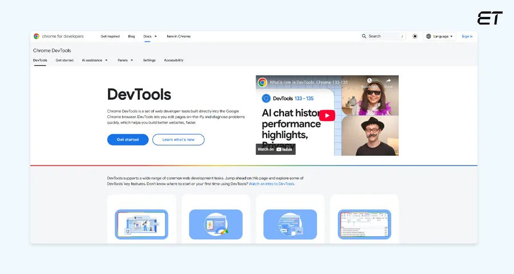The height and width of the screenshot is (274, 514).
Task: Open the Accessibility tab
Action: click(174, 61)
